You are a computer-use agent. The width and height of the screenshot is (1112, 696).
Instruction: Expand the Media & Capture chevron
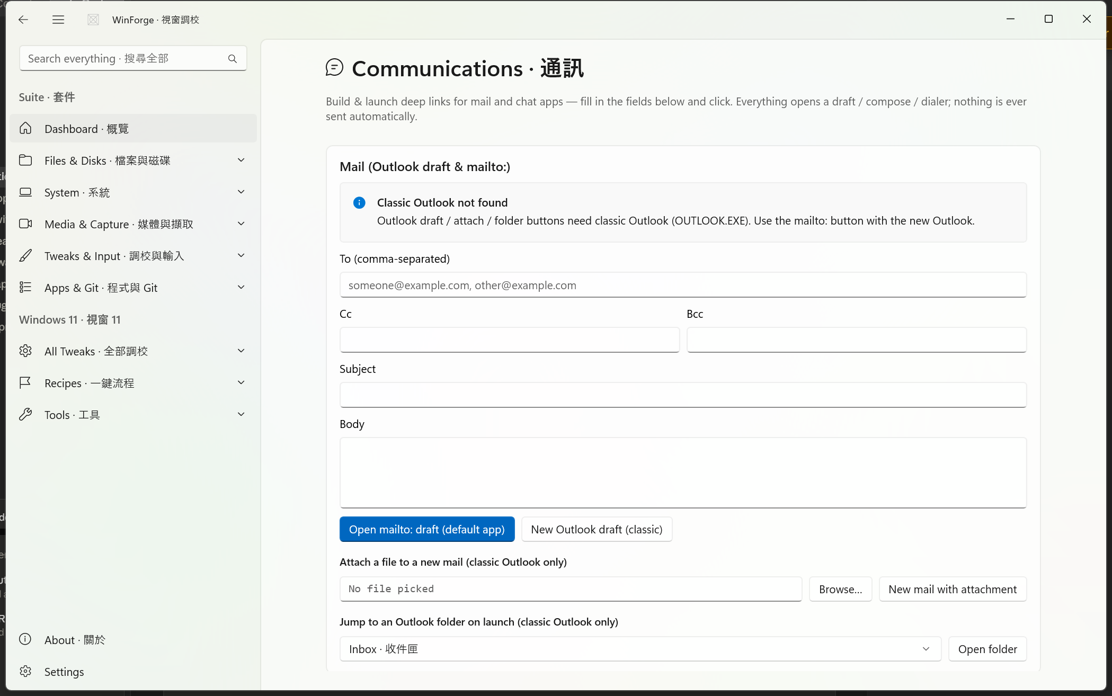click(x=241, y=224)
